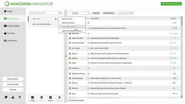
Task: Uncheck the anaconda-project package
Action: (70, 43)
